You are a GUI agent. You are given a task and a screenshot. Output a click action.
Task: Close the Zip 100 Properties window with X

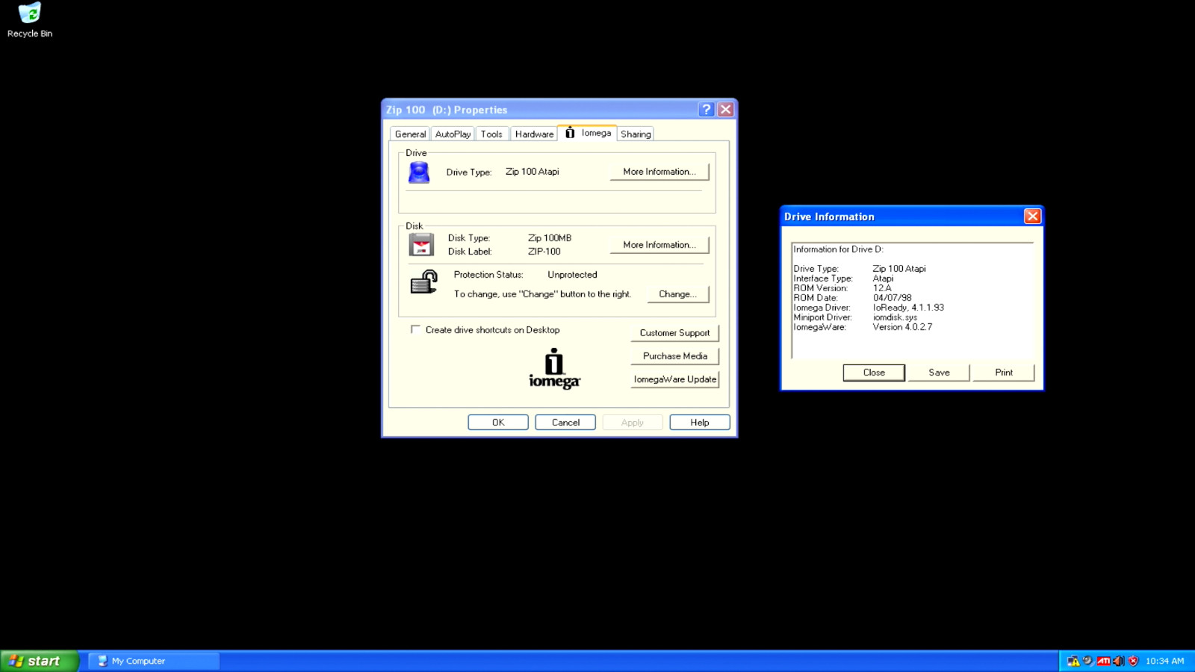coord(725,110)
